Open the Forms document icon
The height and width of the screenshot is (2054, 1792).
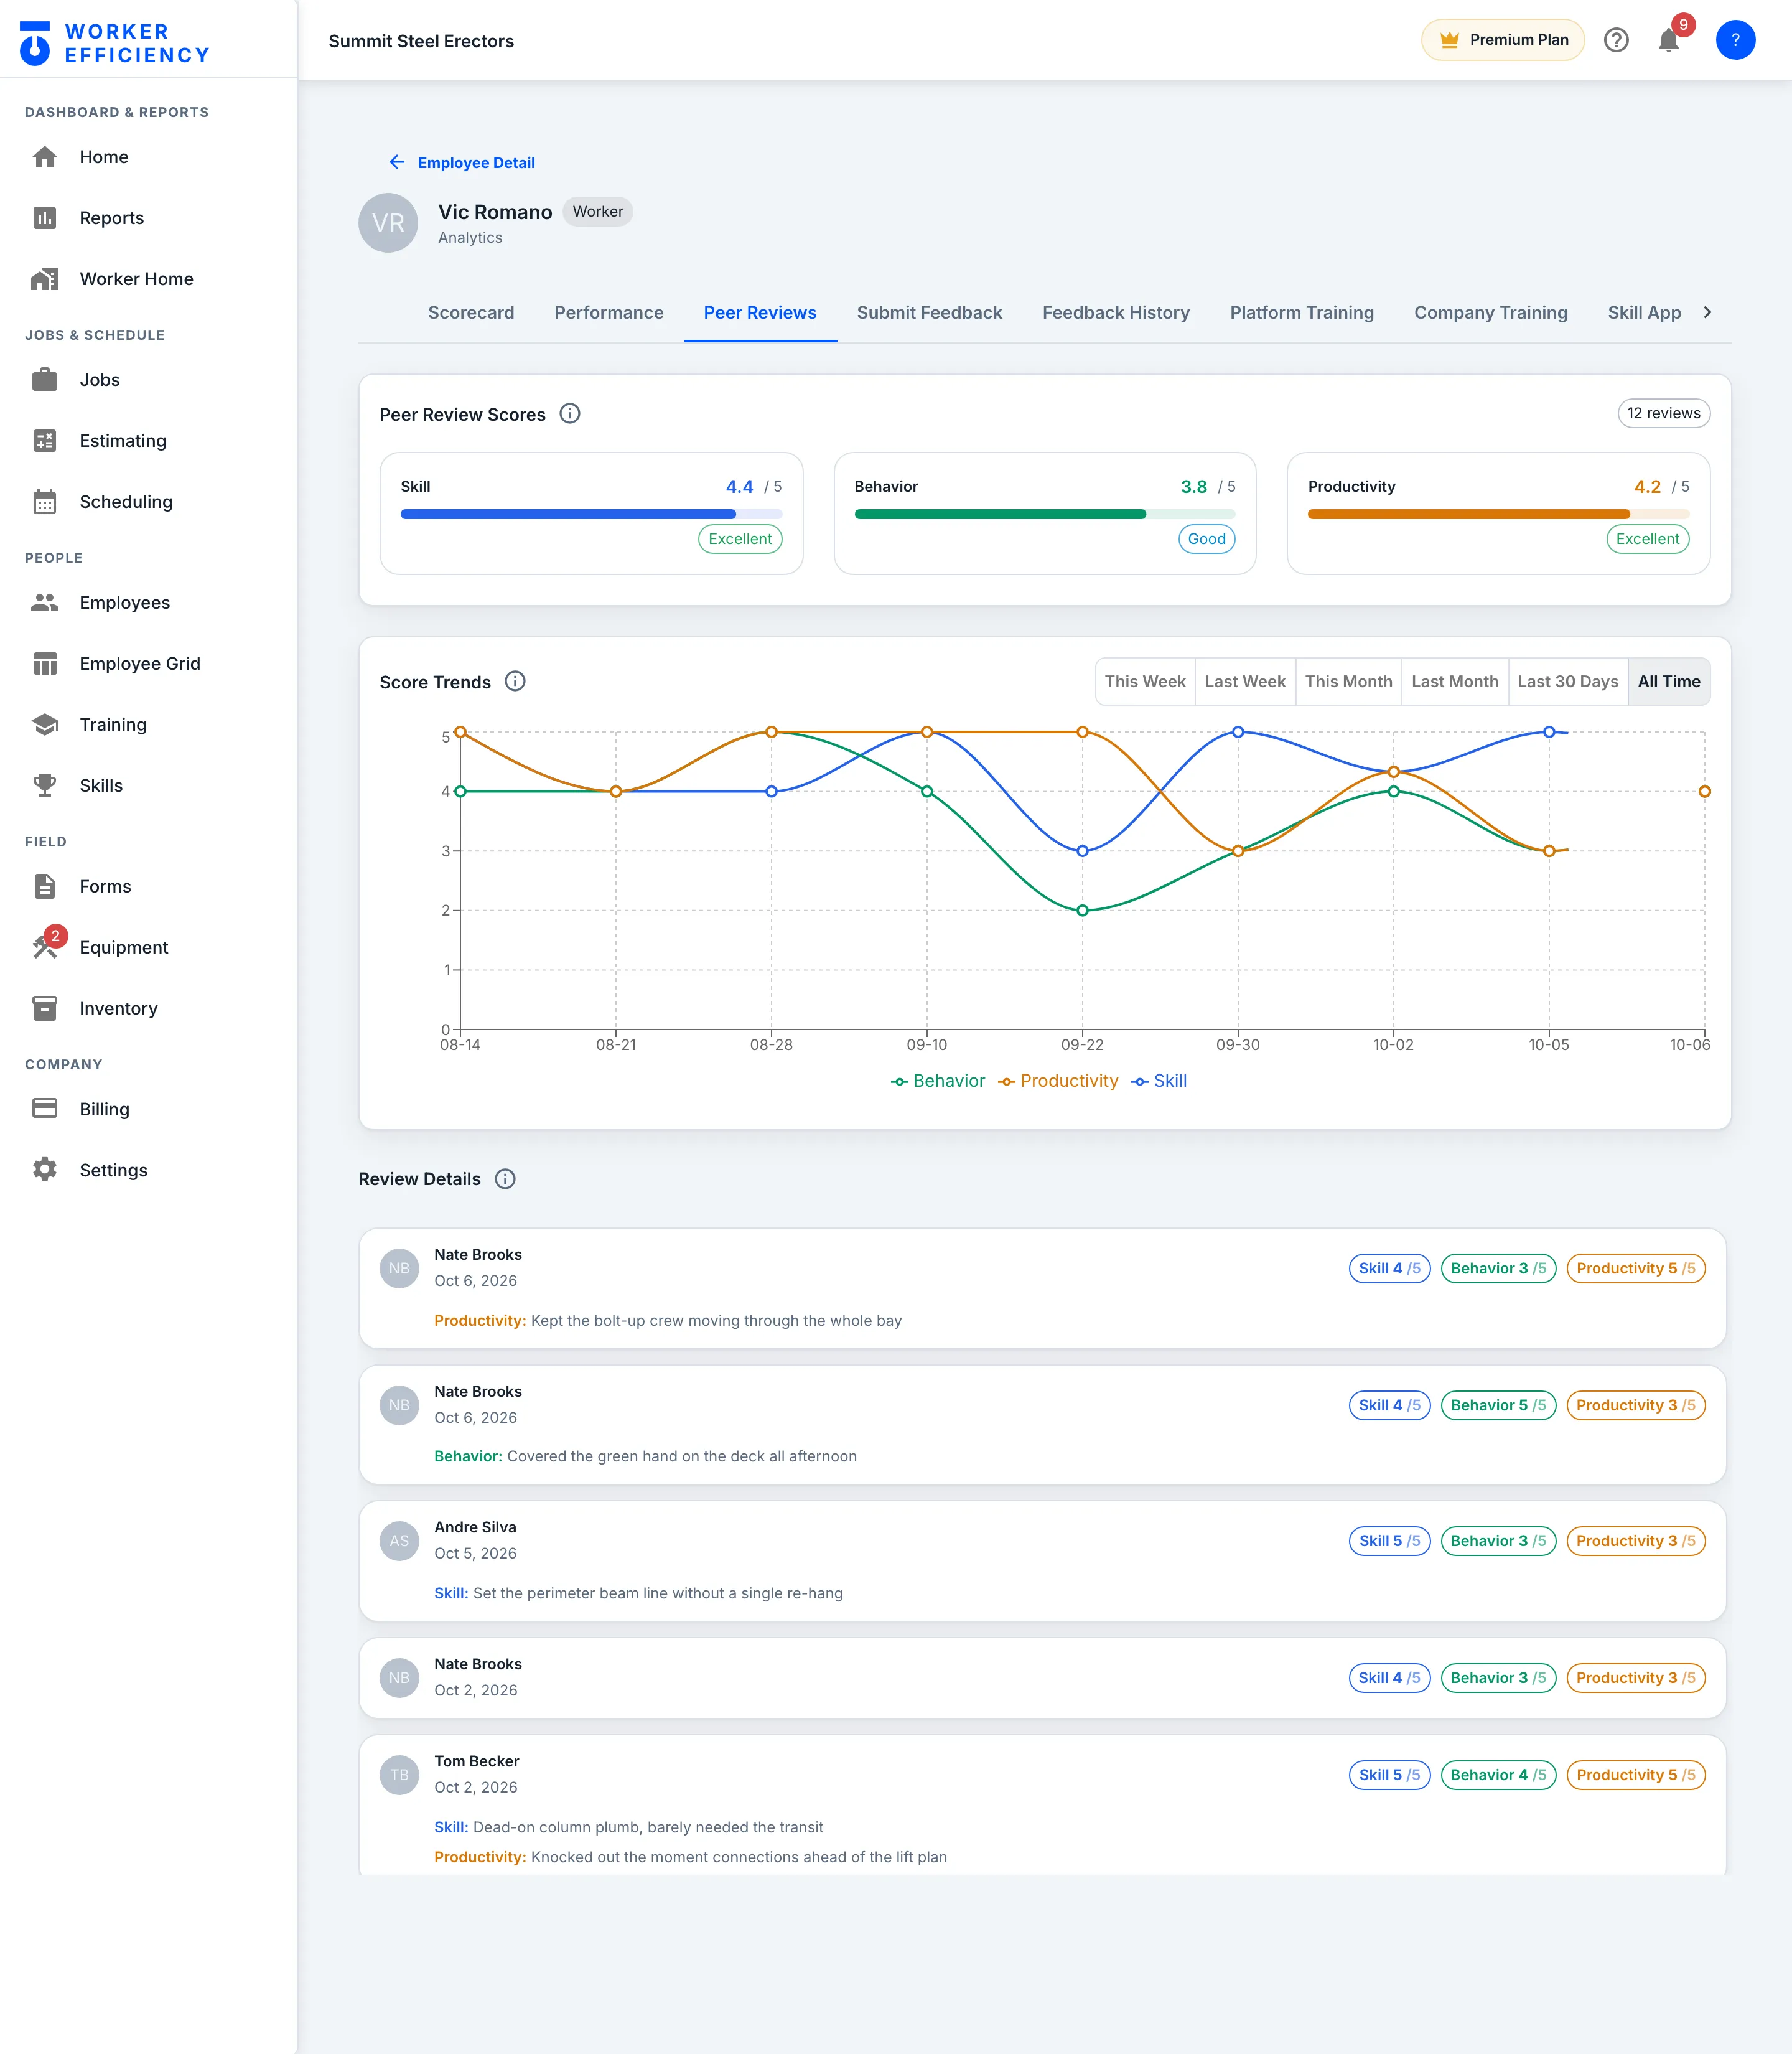44,888
